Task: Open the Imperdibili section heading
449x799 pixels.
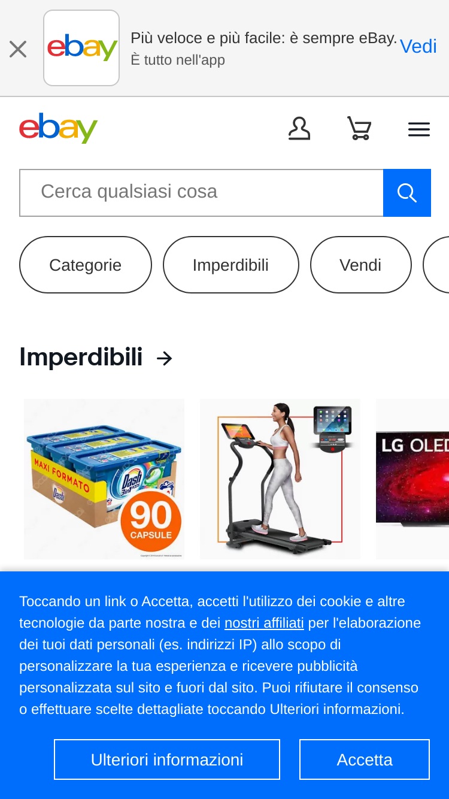Action: [81, 358]
